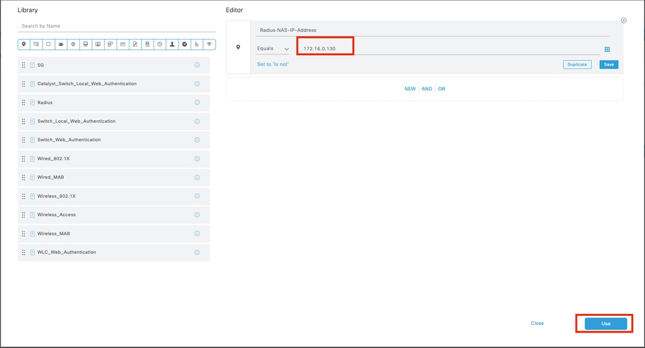Viewport: 645px width, 348px height.
Task: Select the Wireless_MAB condition
Action: [113, 233]
